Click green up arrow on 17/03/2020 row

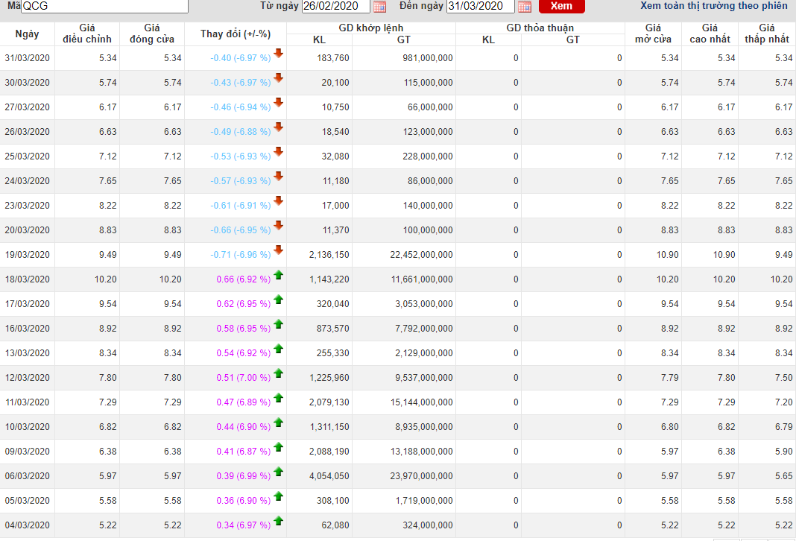[x=278, y=300]
